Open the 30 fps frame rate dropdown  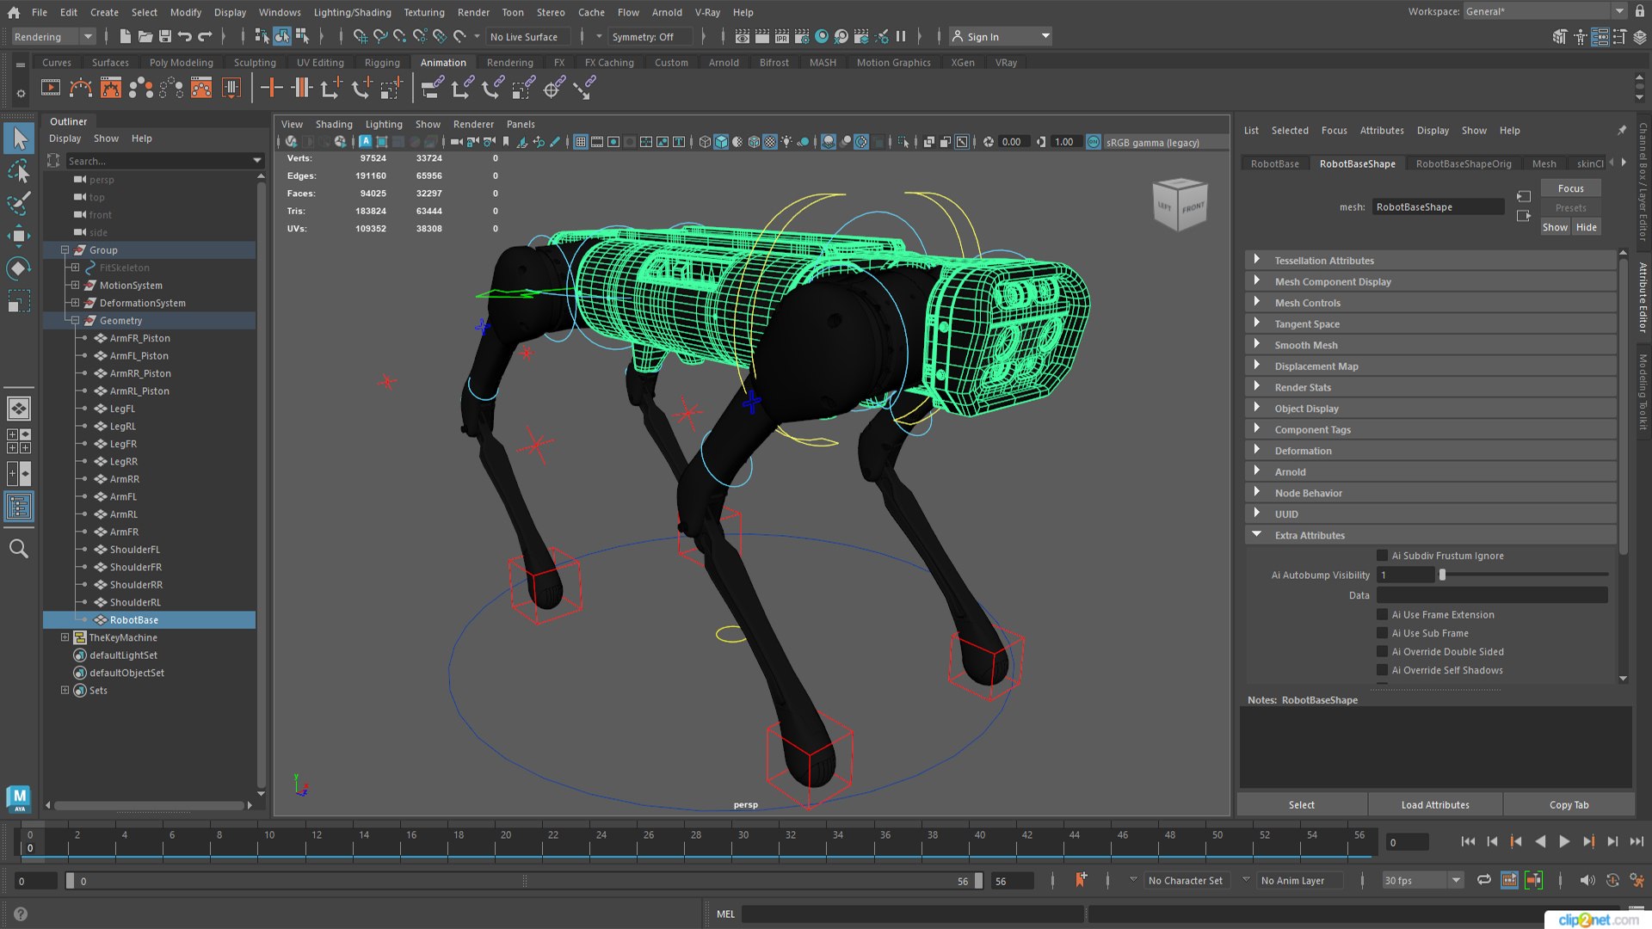(1422, 880)
